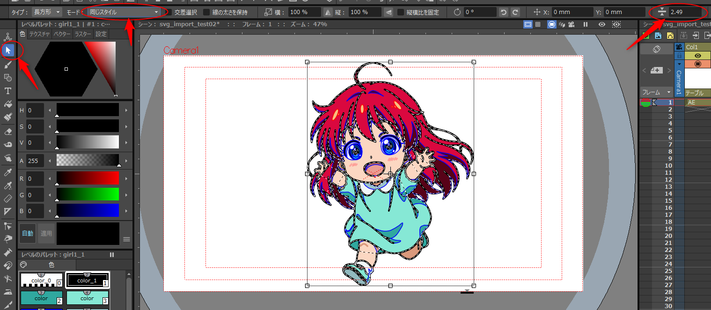Select the Selection arrow tool

point(8,50)
